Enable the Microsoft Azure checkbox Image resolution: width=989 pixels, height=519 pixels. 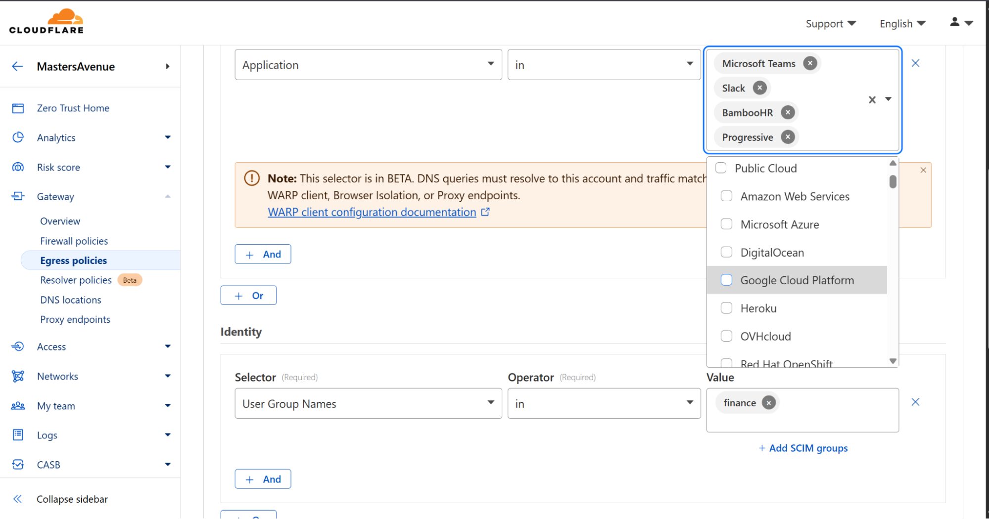[726, 224]
